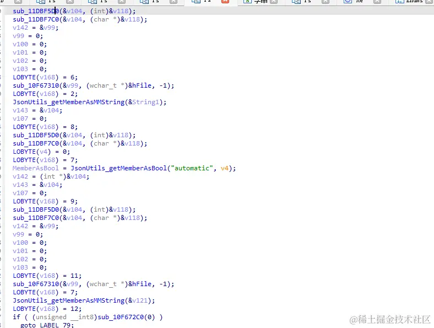Select the line 'LOBYTE(v168) = 12;'
This screenshot has height=328, width=434.
47,309
